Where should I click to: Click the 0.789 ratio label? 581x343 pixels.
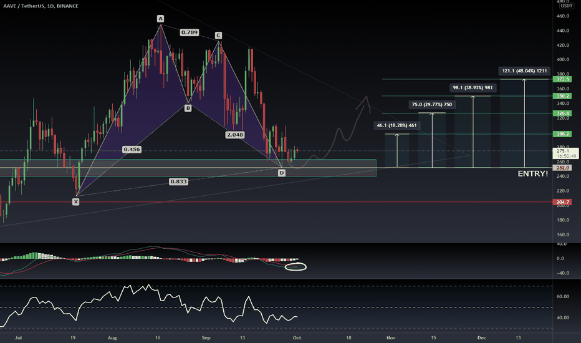(190, 32)
